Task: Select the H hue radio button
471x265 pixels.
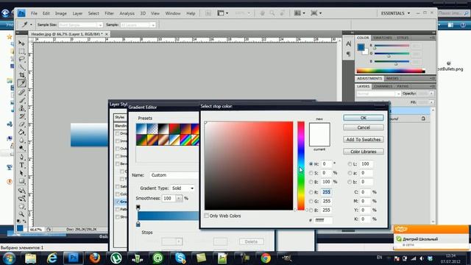Action: (x=311, y=164)
